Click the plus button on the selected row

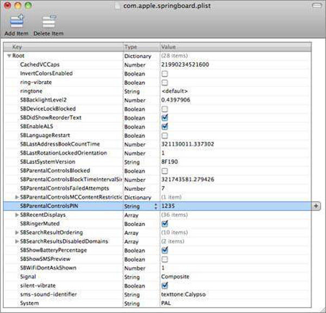[x=316, y=206]
